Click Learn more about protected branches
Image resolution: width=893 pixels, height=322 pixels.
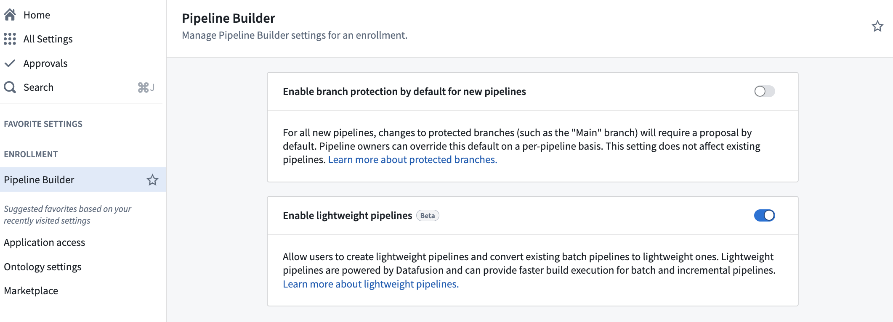point(412,160)
